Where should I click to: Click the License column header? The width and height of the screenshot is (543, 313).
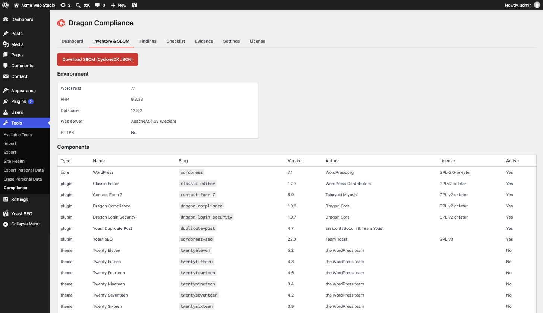pos(447,161)
